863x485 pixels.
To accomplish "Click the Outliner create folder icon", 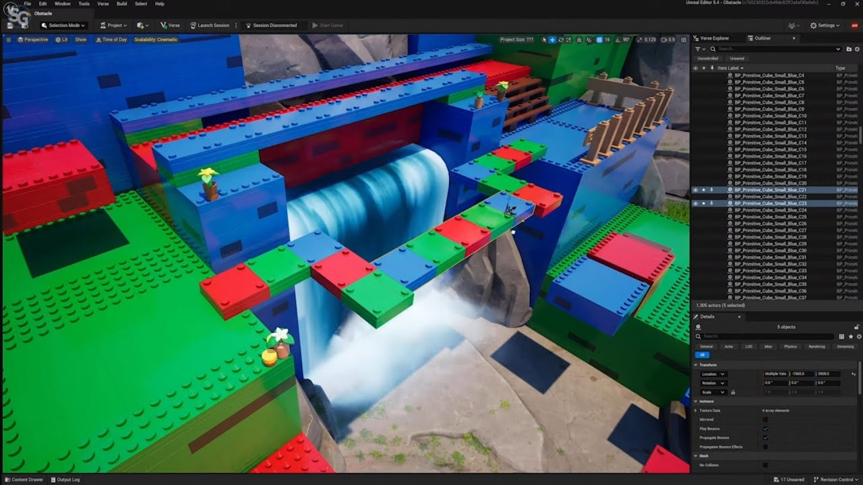I will pos(849,49).
